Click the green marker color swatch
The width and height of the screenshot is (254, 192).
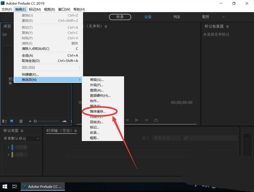tap(12, 155)
